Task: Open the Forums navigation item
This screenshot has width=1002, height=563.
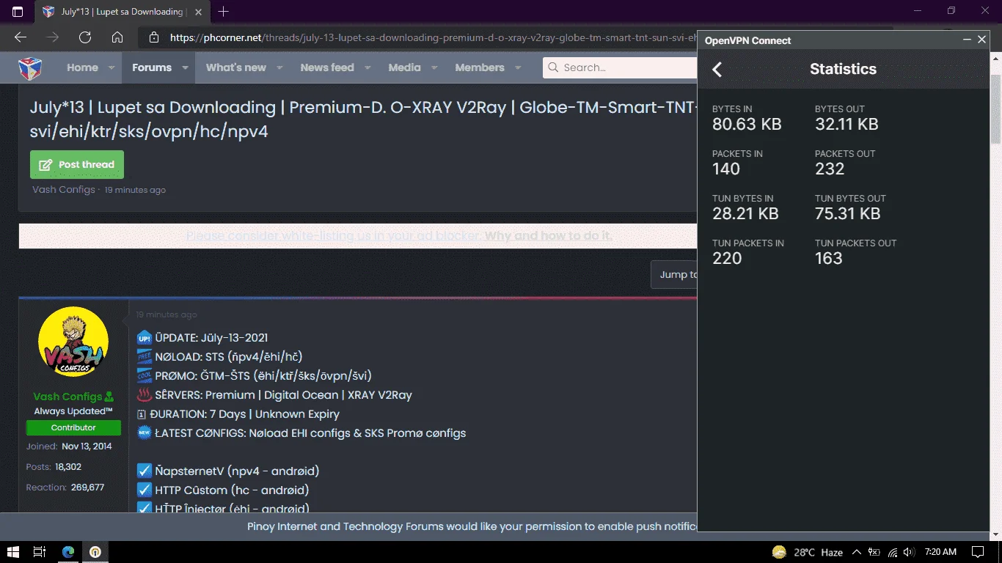Action: coord(152,67)
